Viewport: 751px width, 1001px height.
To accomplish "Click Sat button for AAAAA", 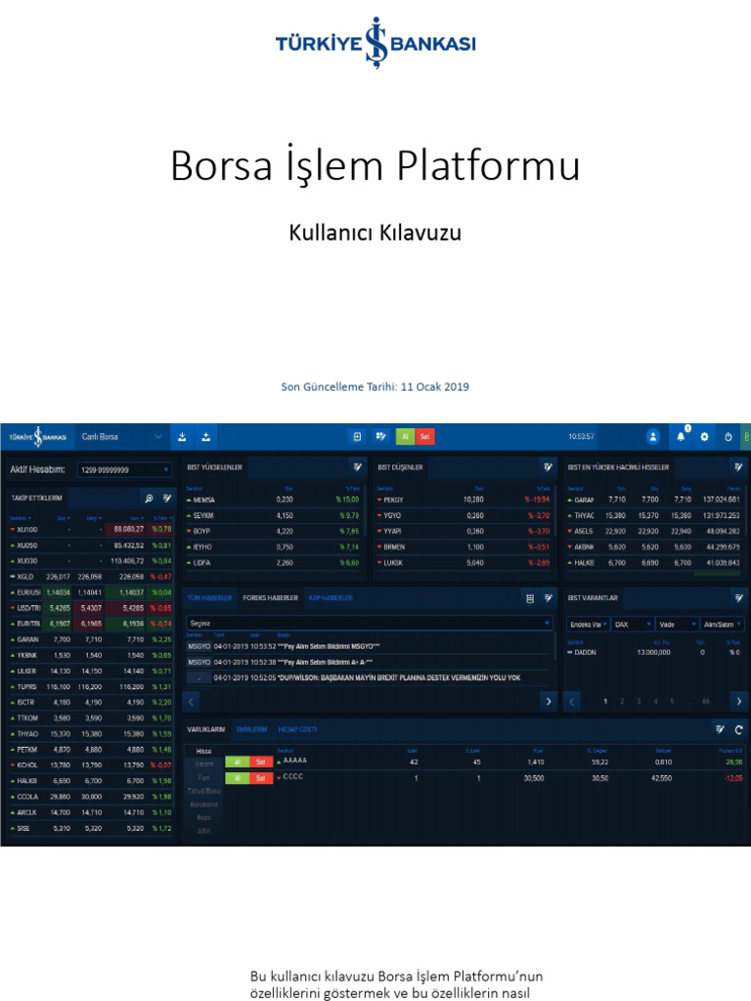I will [260, 762].
